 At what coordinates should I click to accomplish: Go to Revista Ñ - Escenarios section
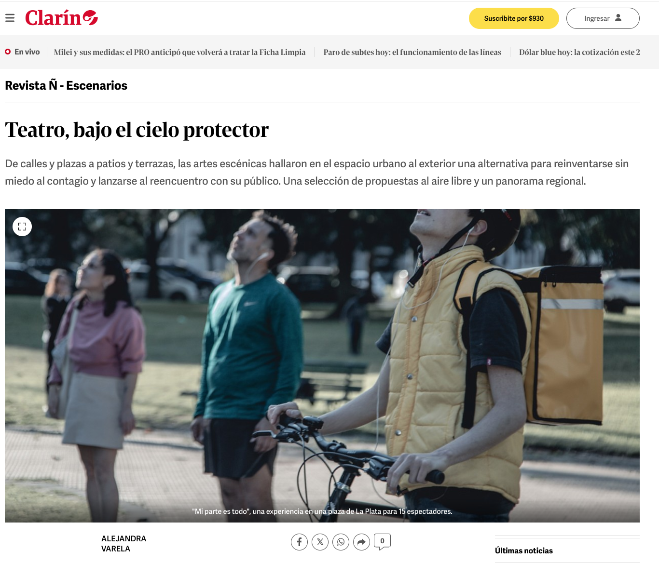pos(66,85)
